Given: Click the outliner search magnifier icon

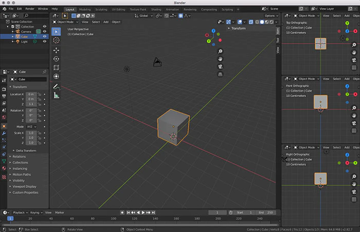Looking at the screenshot, I should (x=26, y=15).
